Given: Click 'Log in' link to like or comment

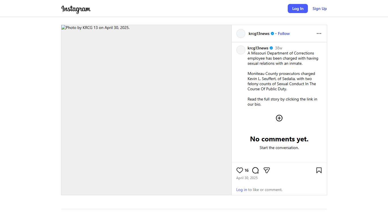Looking at the screenshot, I should (x=241, y=190).
